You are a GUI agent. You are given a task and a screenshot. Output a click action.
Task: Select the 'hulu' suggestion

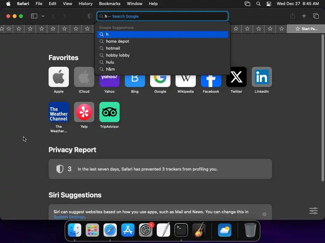(x=162, y=62)
